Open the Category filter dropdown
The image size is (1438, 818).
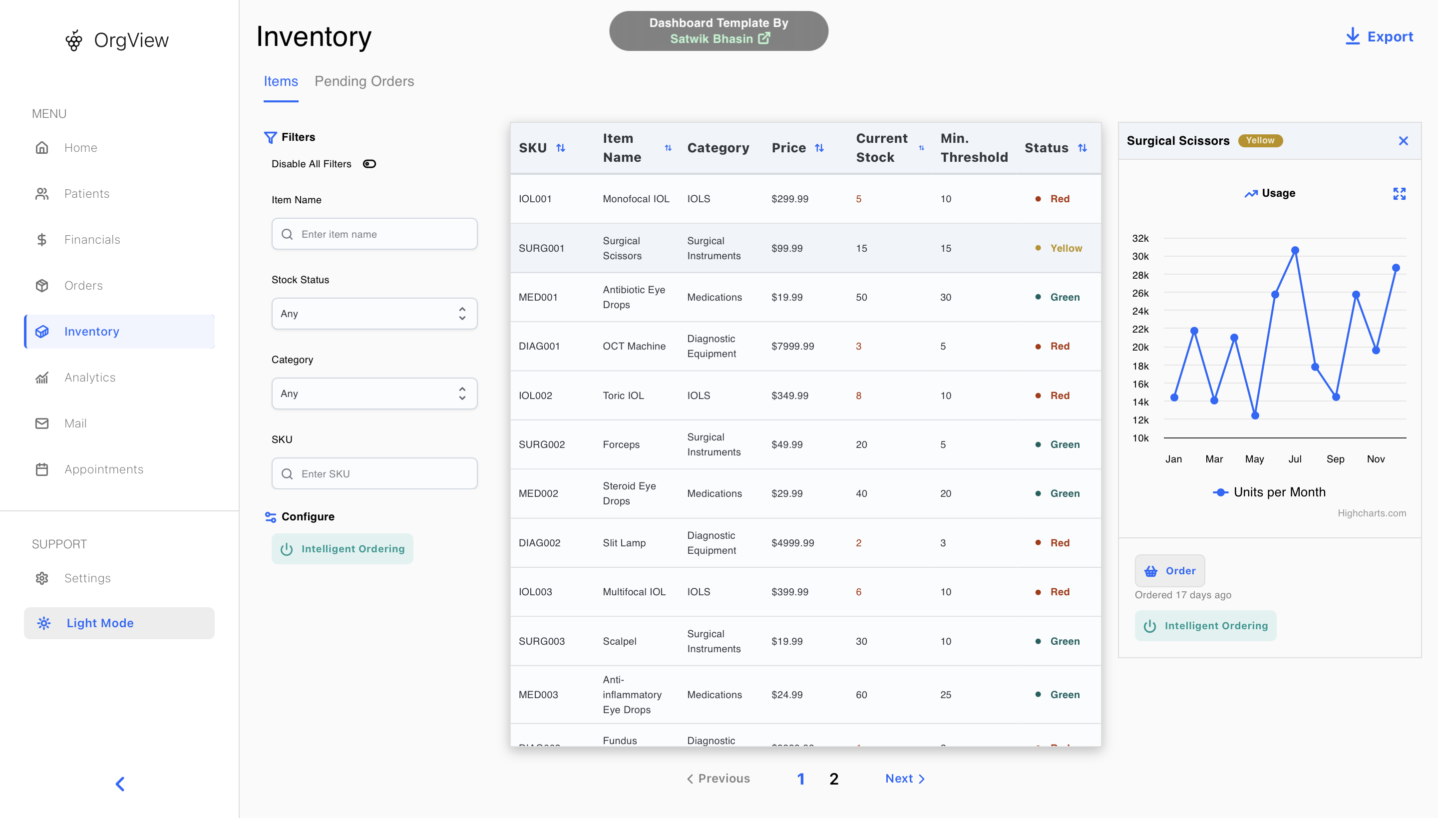(374, 394)
